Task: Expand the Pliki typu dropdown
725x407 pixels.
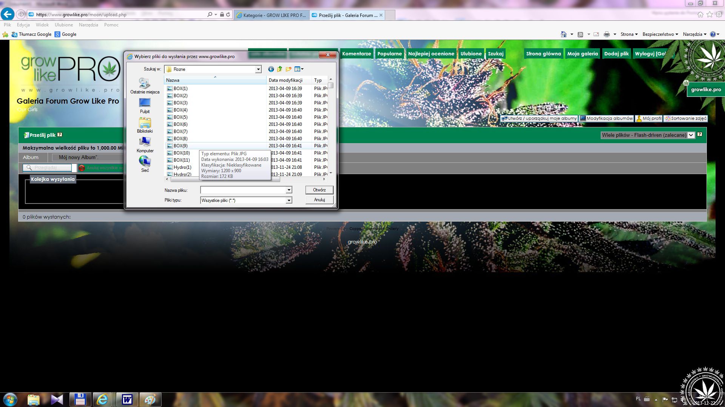Action: (x=289, y=200)
